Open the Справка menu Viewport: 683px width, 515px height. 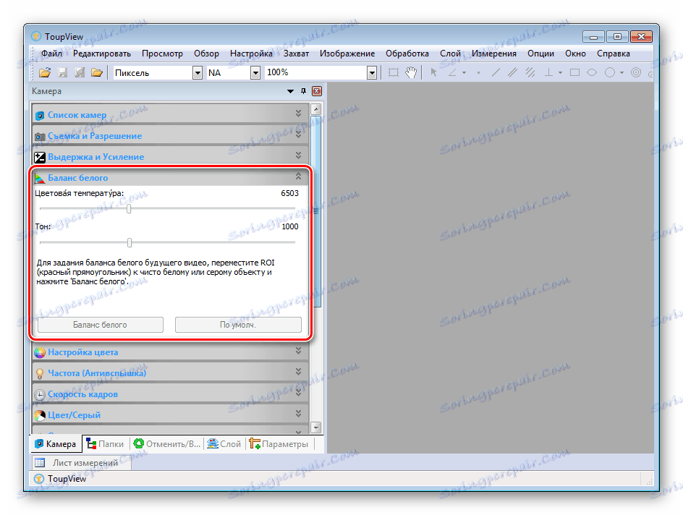614,54
